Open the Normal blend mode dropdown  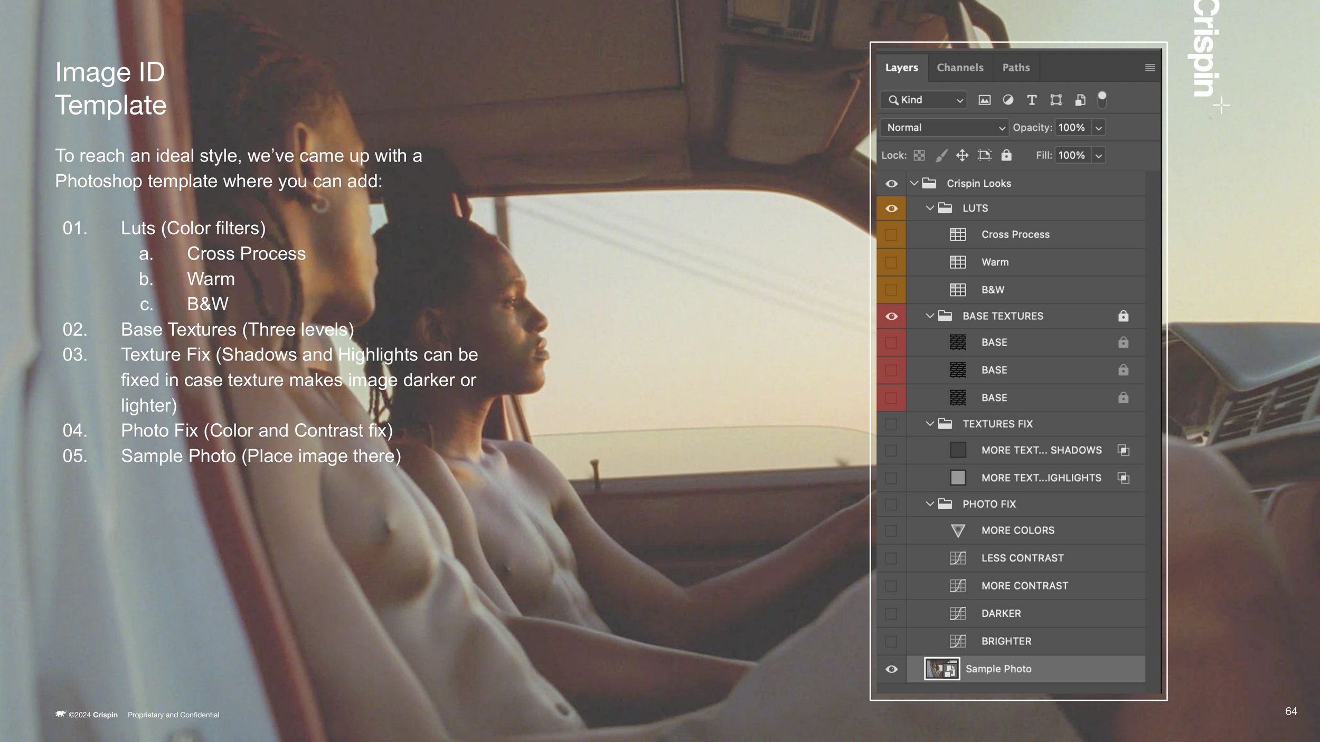point(944,128)
